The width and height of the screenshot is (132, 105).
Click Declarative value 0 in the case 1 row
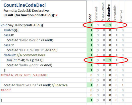(110, 45)
